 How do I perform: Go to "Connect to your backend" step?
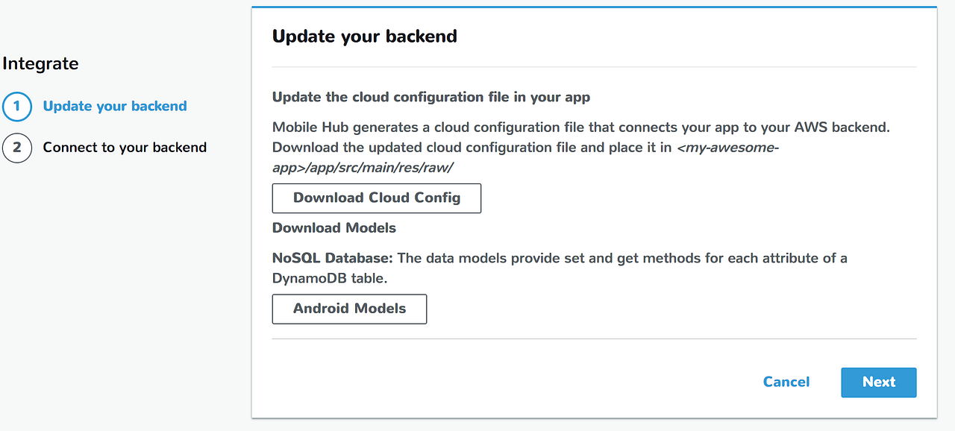pyautogui.click(x=125, y=147)
